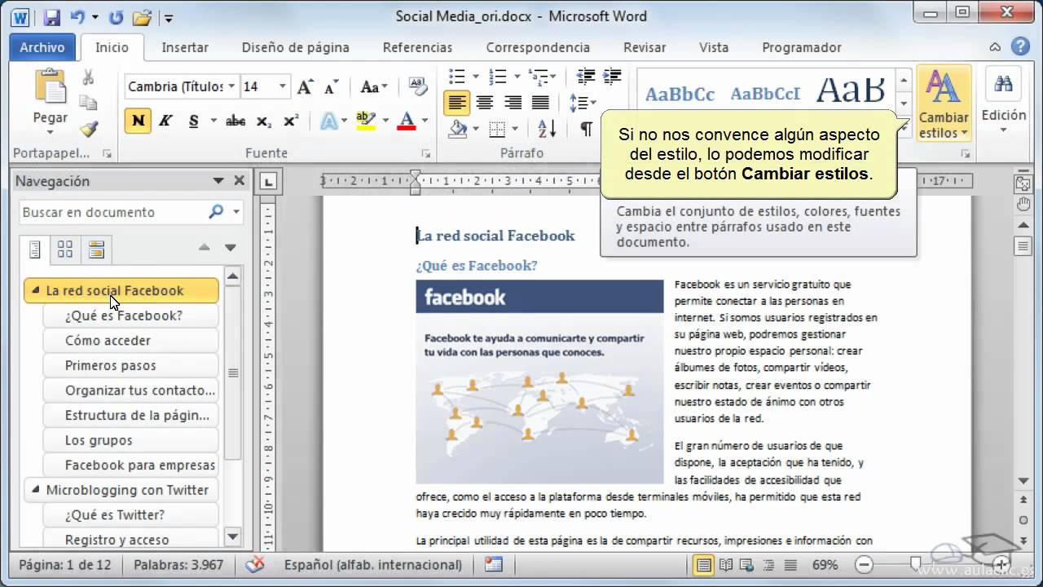Click the navigation pane scroll down arrow
Viewport: 1043px width, 587px height.
232,536
